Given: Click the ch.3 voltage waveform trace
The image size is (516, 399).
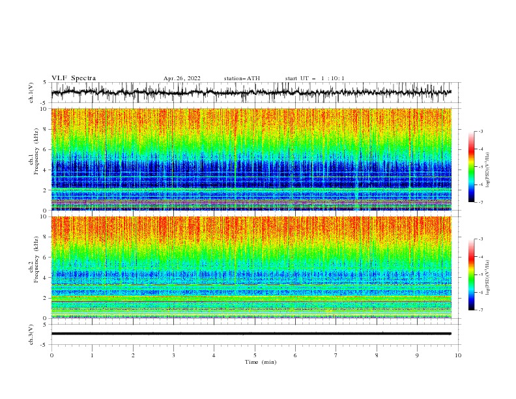Looking at the screenshot, I should 251,334.
